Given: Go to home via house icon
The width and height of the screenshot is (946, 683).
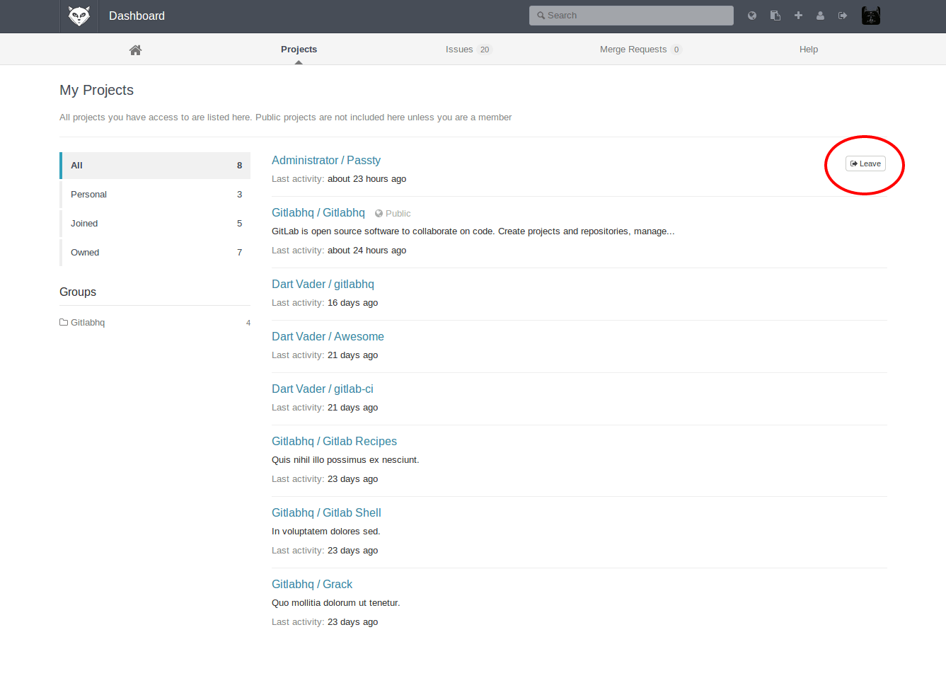Looking at the screenshot, I should pyautogui.click(x=135, y=50).
